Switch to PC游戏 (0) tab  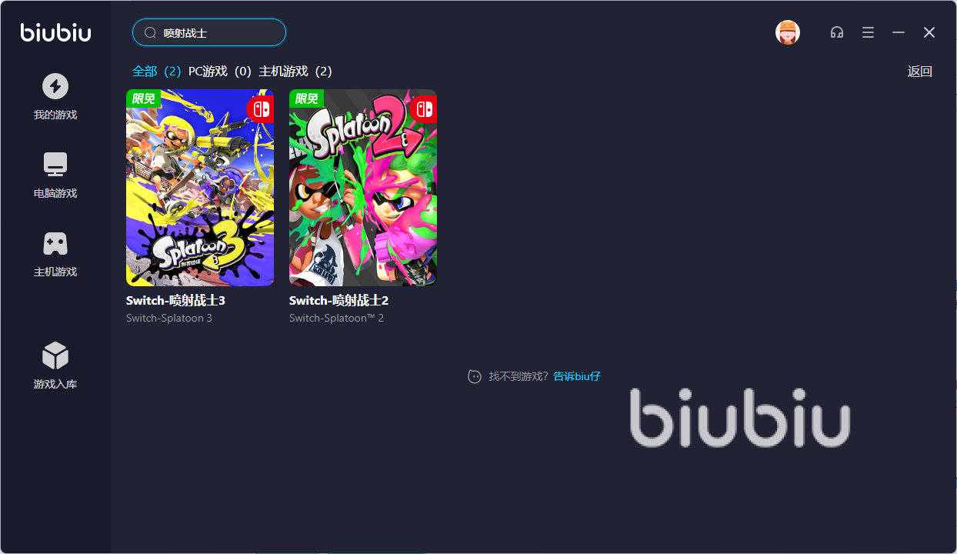(x=220, y=71)
